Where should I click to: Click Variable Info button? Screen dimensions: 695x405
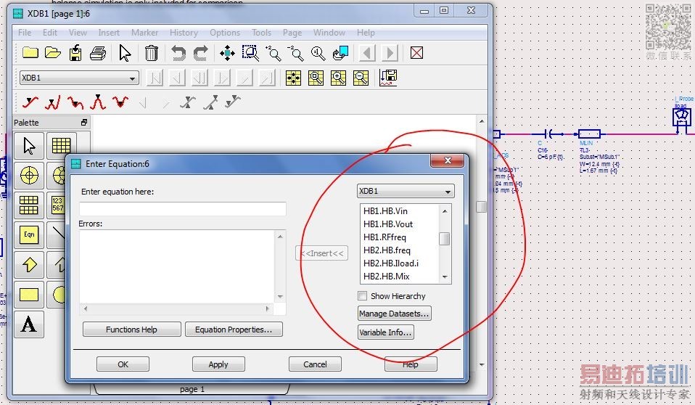pyautogui.click(x=386, y=332)
